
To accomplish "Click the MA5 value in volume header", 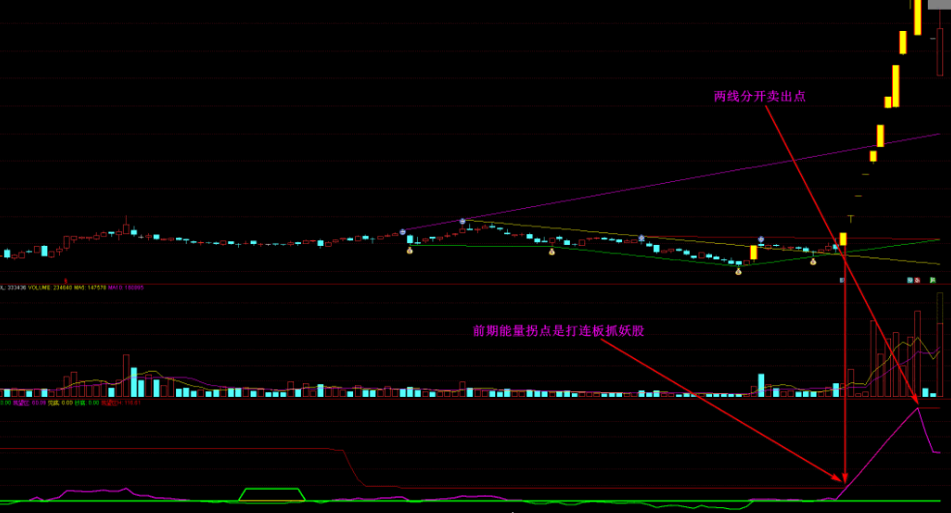I will [90, 287].
